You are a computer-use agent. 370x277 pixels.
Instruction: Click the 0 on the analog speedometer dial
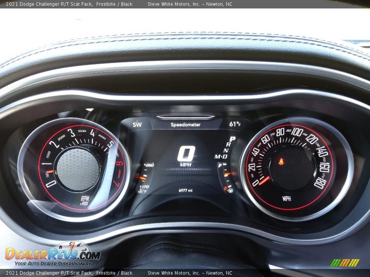(256, 183)
